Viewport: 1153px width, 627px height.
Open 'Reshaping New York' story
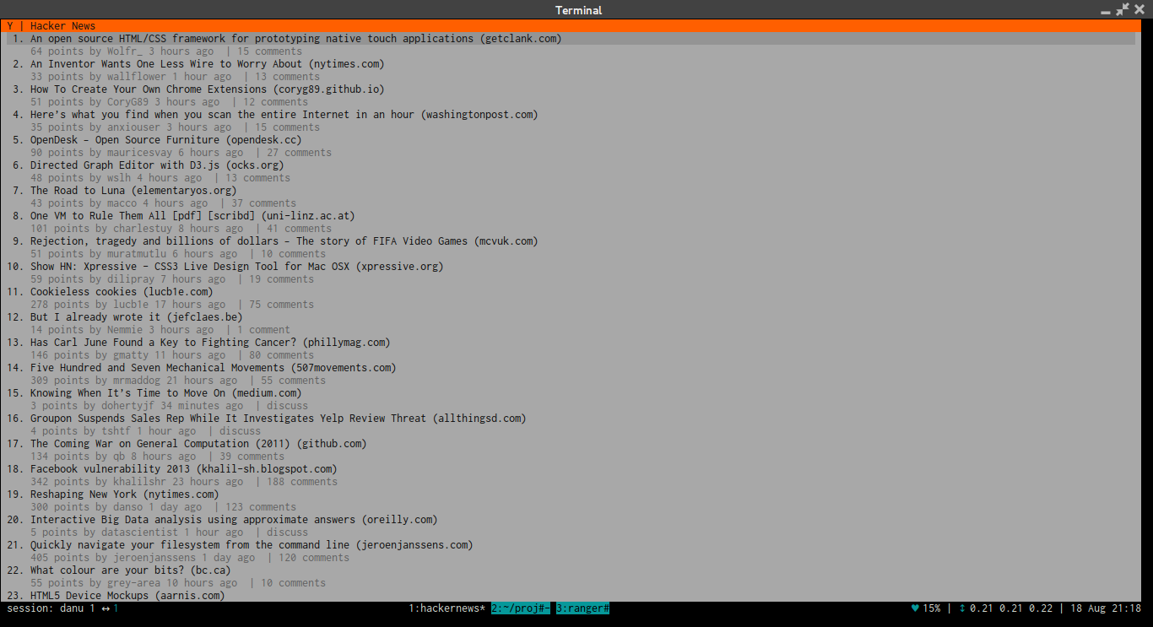pyautogui.click(x=124, y=495)
